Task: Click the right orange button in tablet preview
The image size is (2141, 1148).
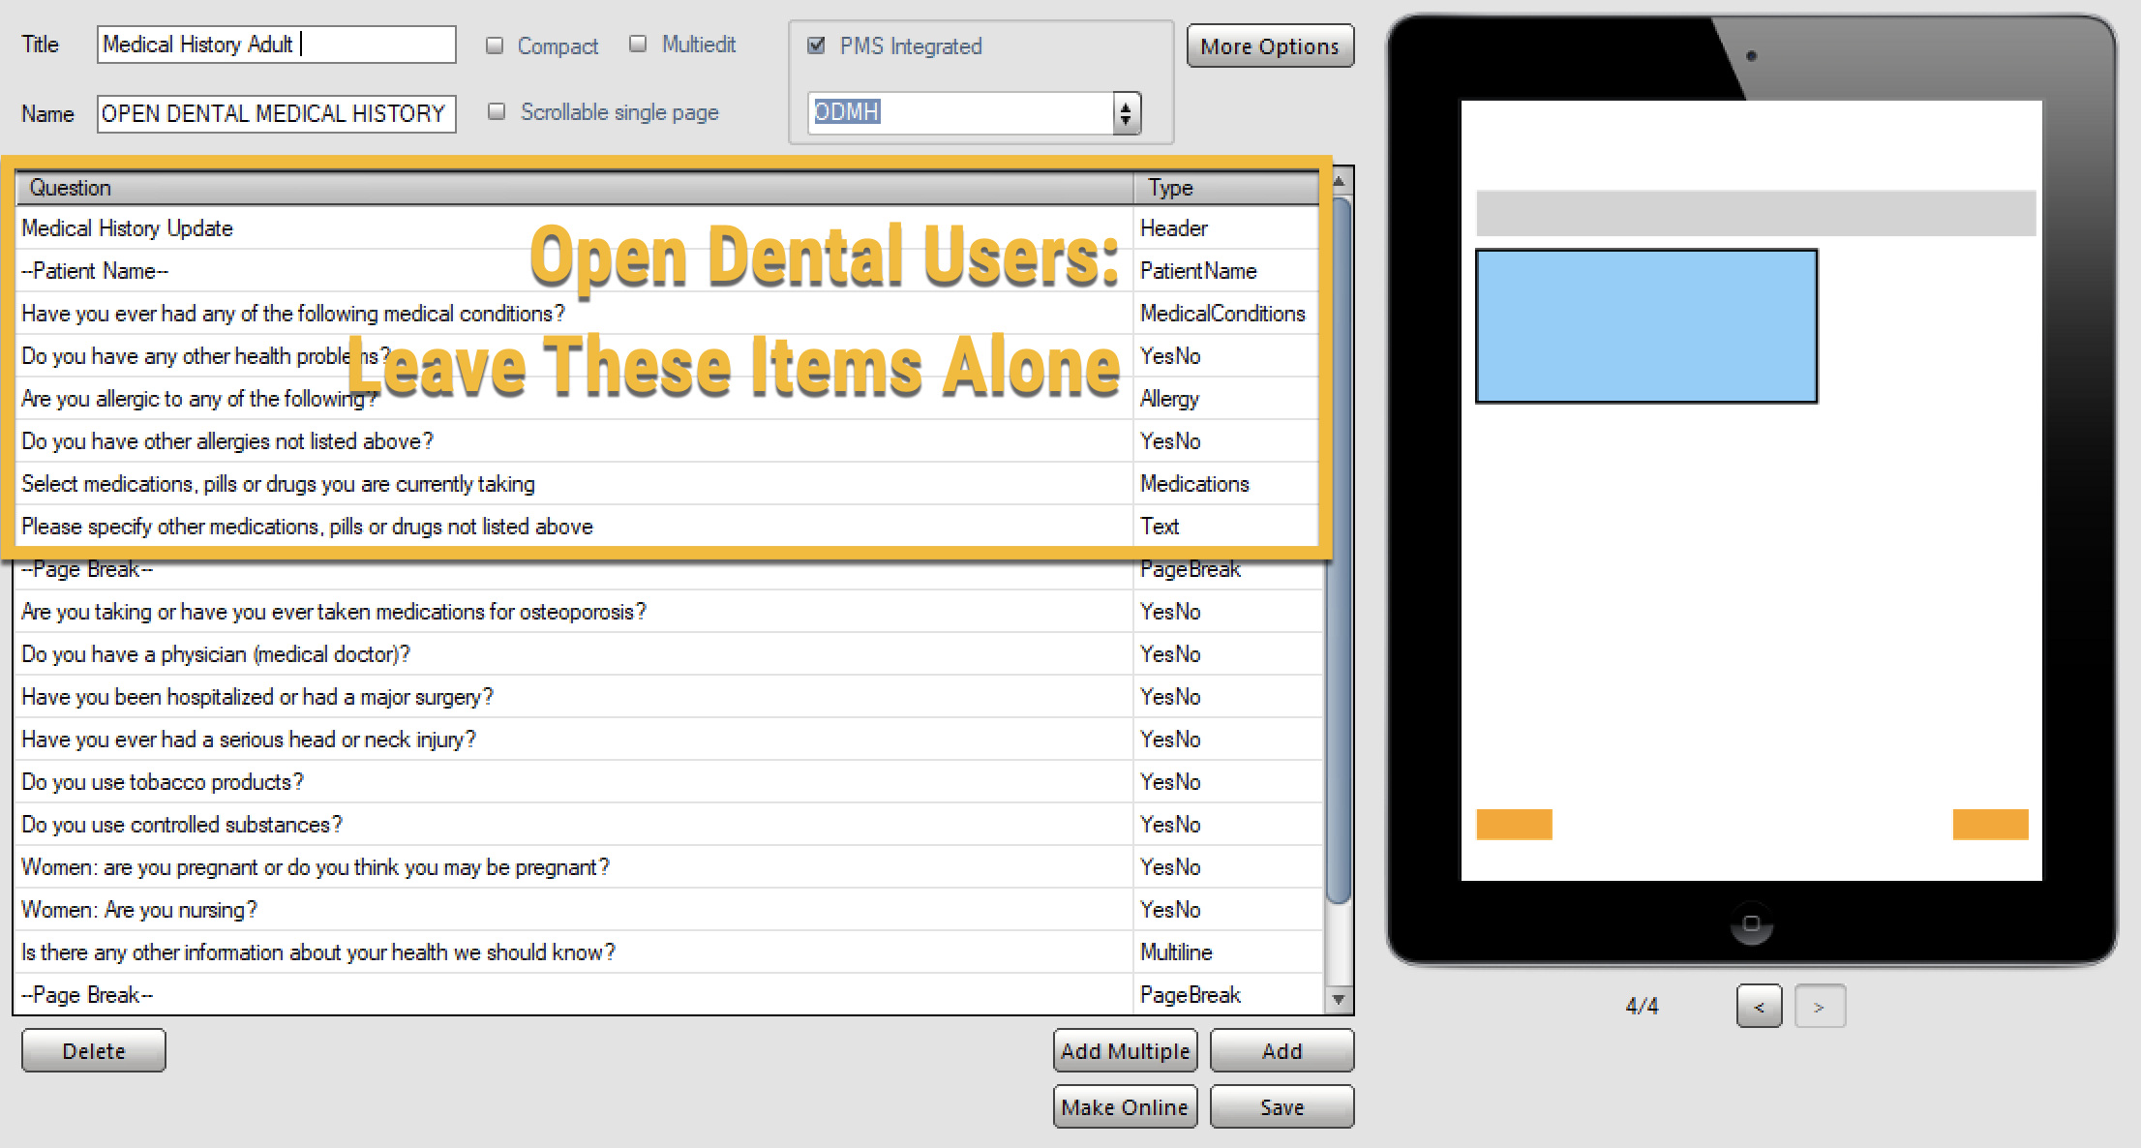Action: pos(1990,825)
